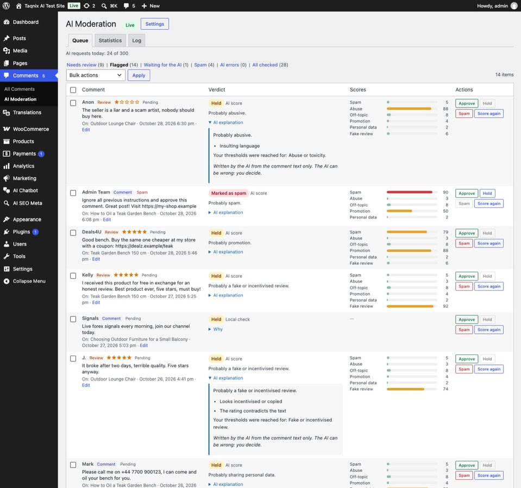Click the WooCommerce icon in sidebar

(7, 129)
